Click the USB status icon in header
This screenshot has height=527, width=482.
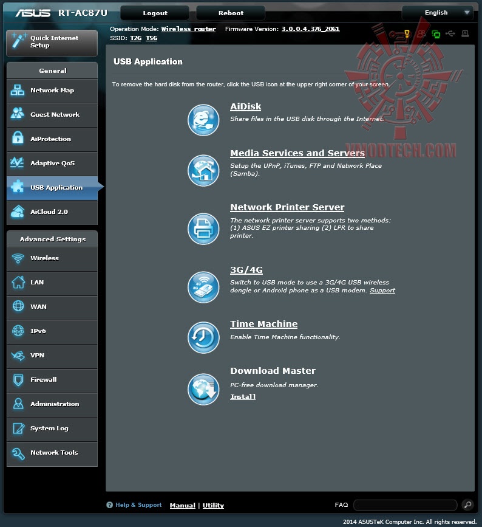coord(450,33)
